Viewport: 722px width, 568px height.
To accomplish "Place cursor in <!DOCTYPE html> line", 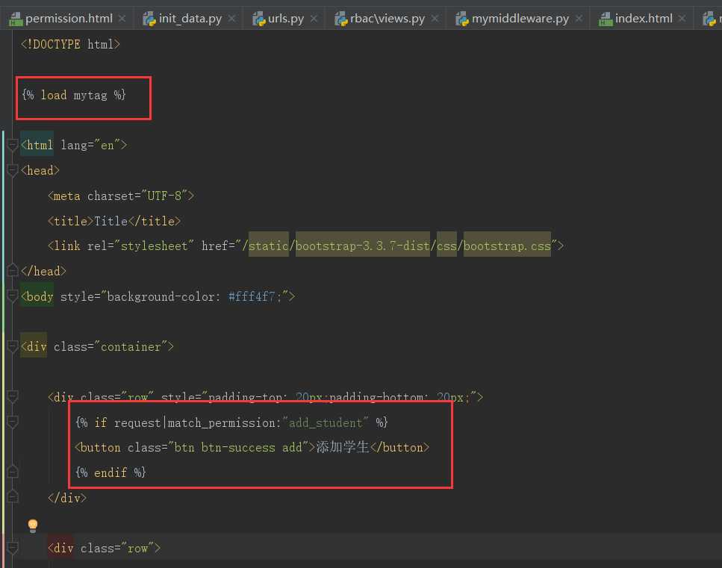I will (70, 44).
